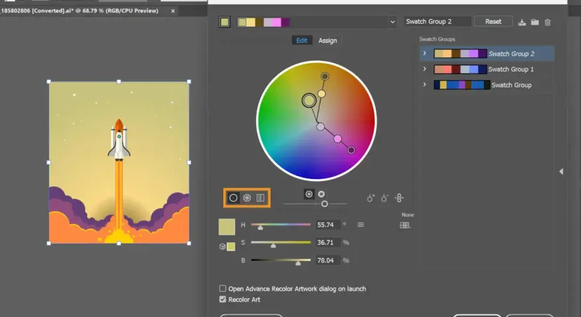Select the lavender marker near wheel center
Screen dimensions: 581x317
pyautogui.click(x=320, y=127)
